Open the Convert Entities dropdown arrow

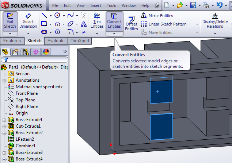click(114, 34)
